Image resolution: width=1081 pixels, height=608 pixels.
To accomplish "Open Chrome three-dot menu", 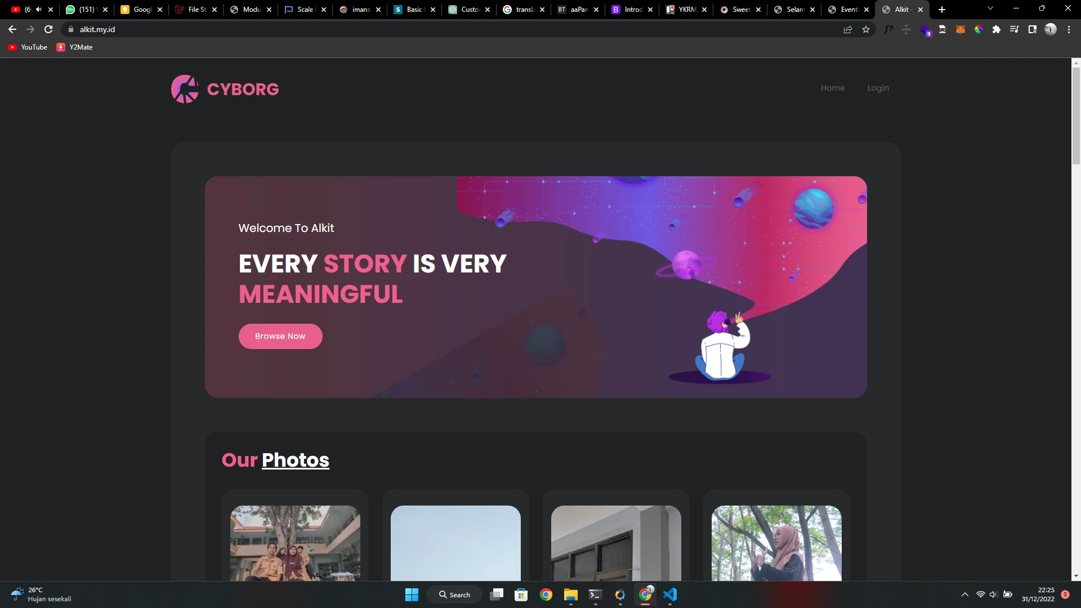I will [x=1069, y=29].
